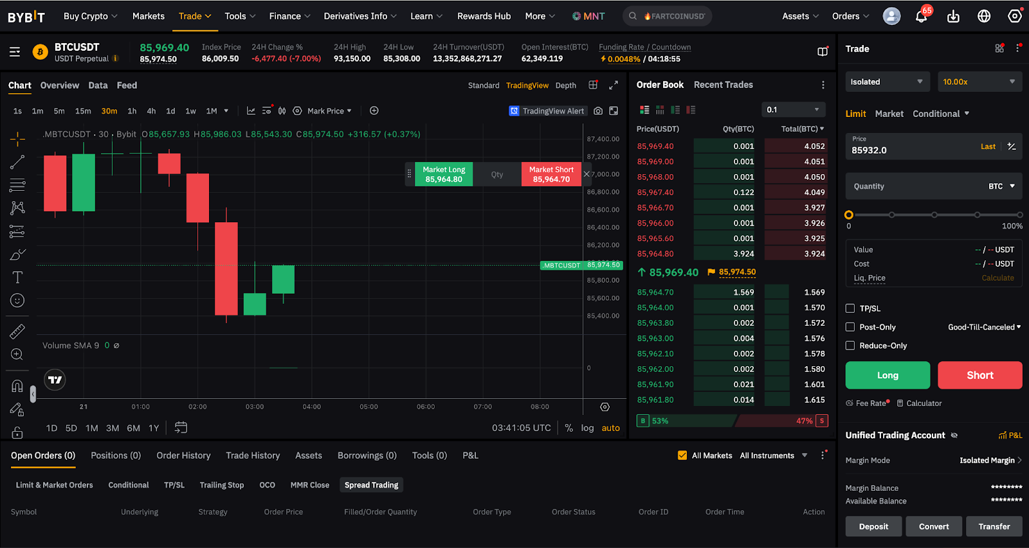Toggle log scale on chart
The height and width of the screenshot is (548, 1029).
587,428
